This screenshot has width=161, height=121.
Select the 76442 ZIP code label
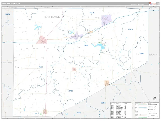click(79, 113)
